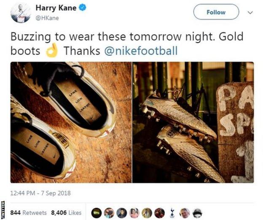This screenshot has width=263, height=220.
Task: Open the boot insoles photo
Action: point(71,122)
